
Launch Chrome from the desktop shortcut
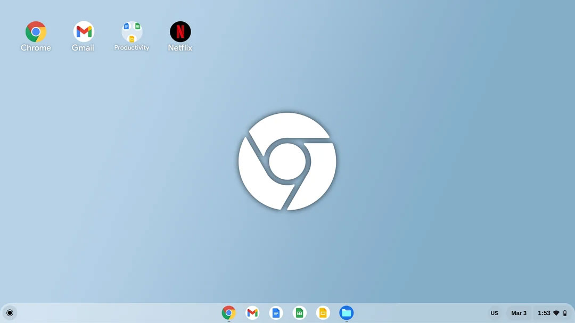(x=36, y=32)
